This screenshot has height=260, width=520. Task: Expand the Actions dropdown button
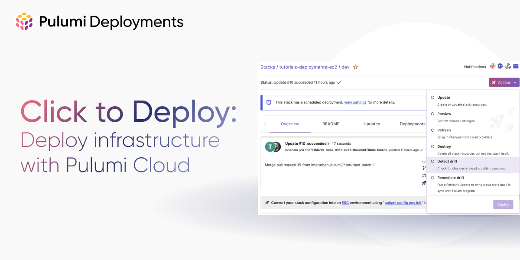pyautogui.click(x=504, y=82)
